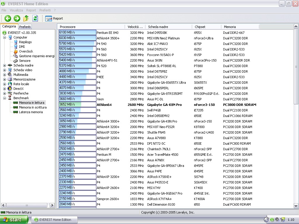Sort by the Memoria column header
Viewport: 299px width, 224px height.
(240, 27)
